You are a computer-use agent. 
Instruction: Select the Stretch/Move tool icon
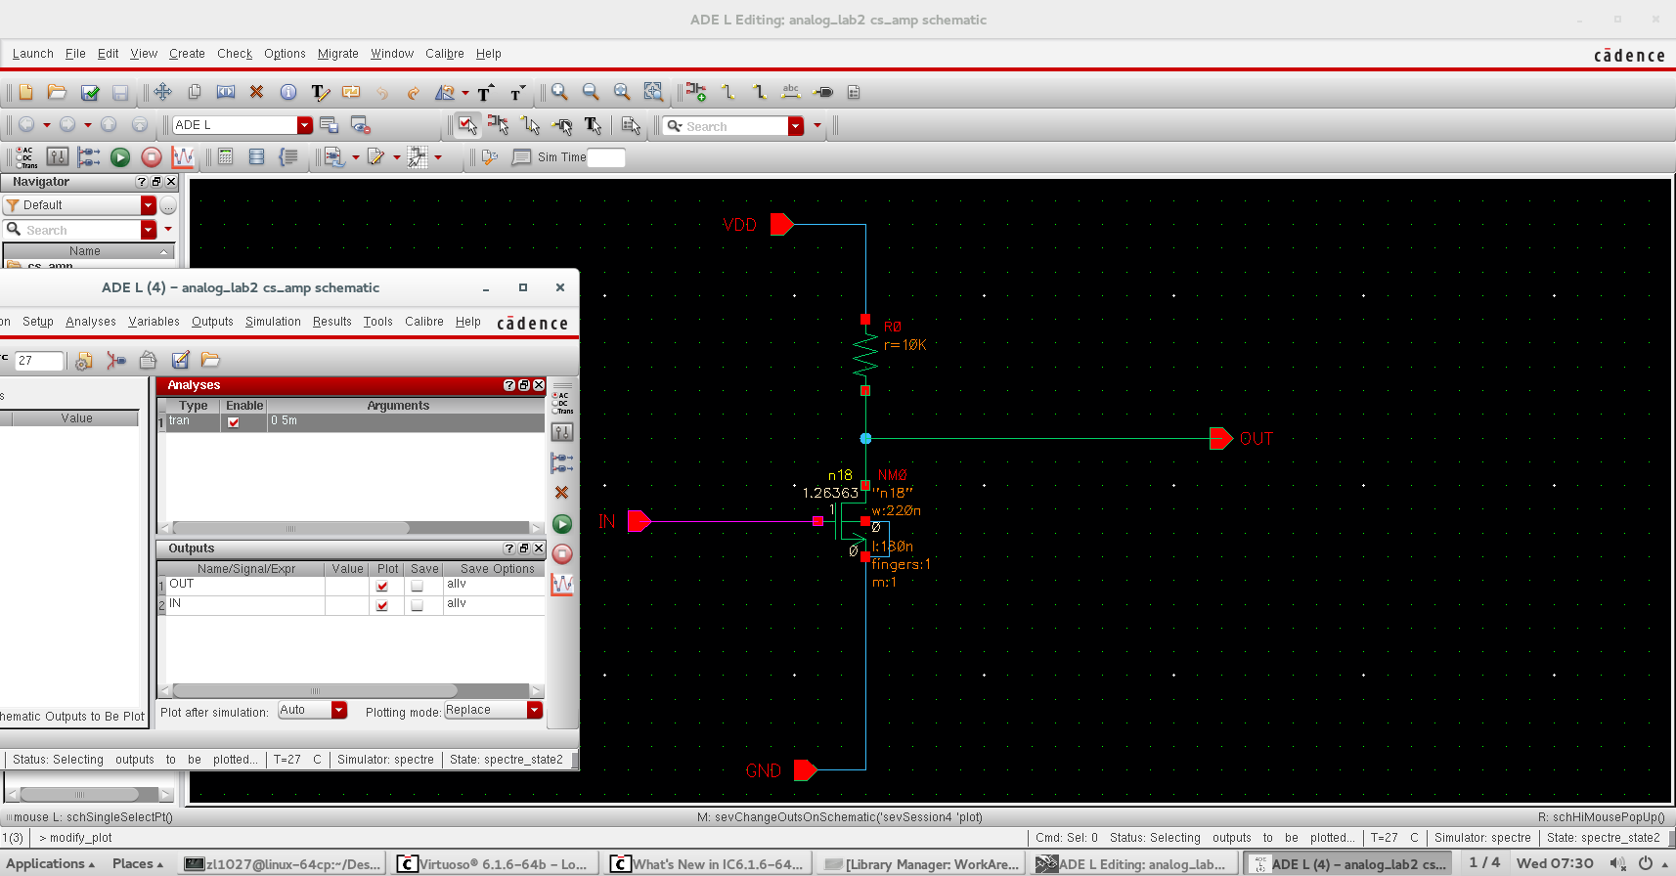click(x=162, y=92)
